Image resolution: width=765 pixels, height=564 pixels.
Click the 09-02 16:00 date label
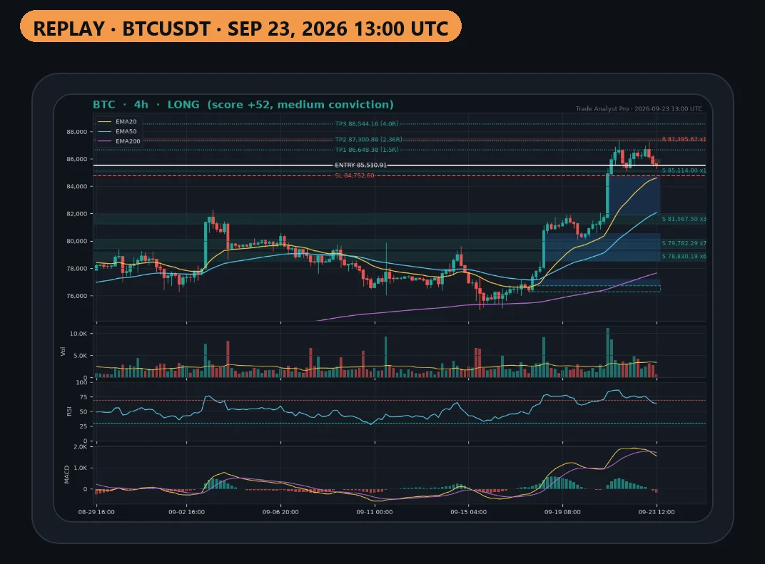click(186, 512)
